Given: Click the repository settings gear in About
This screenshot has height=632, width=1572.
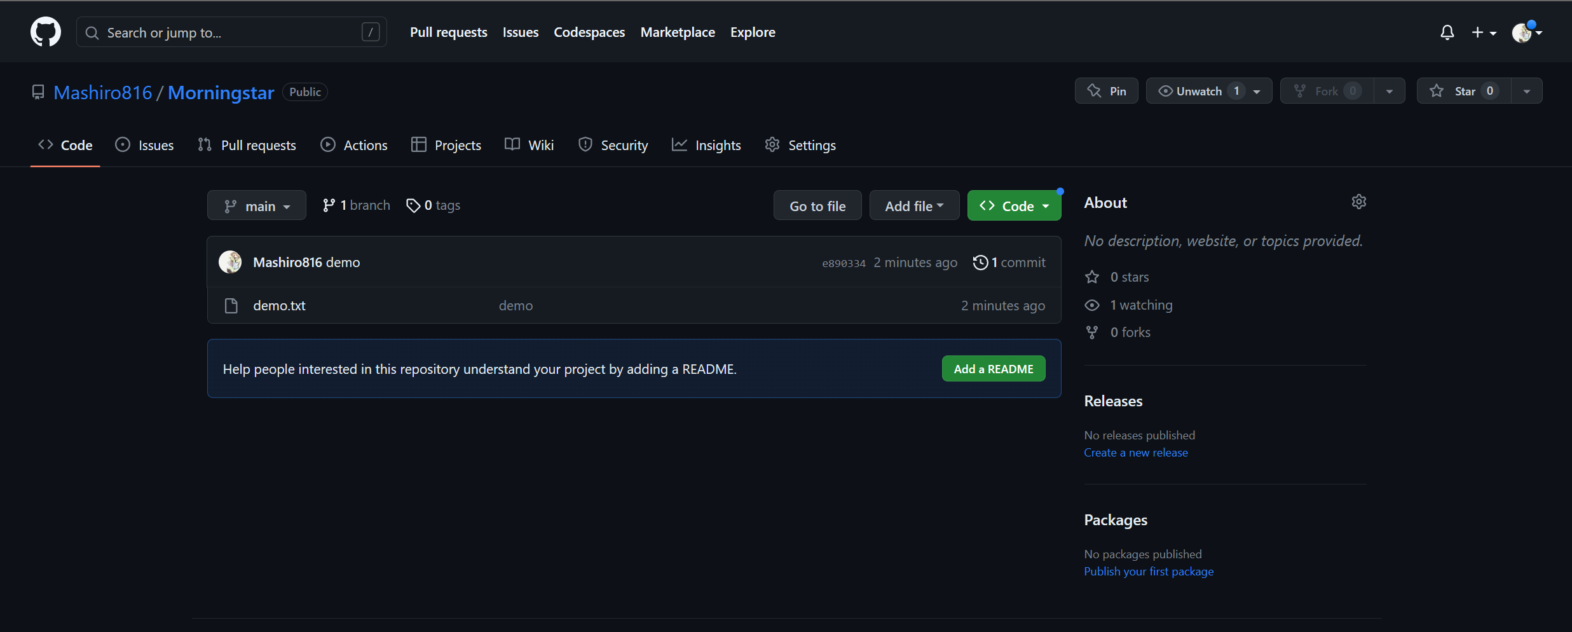Looking at the screenshot, I should click(x=1359, y=202).
